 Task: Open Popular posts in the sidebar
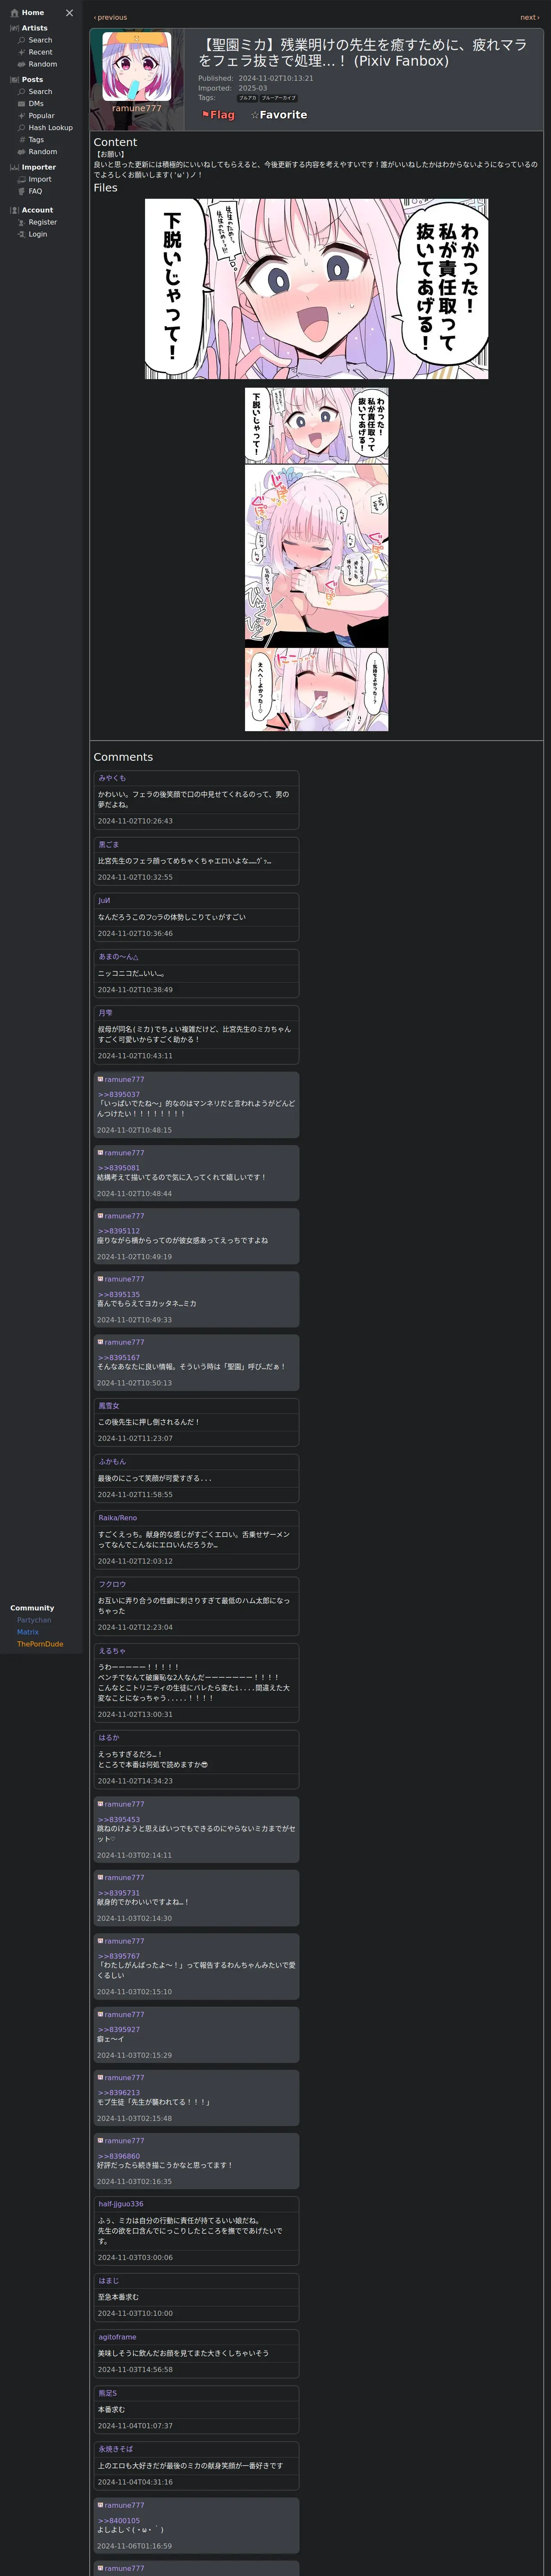coord(41,116)
